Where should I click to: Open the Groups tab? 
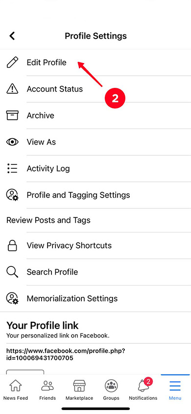pos(111,389)
